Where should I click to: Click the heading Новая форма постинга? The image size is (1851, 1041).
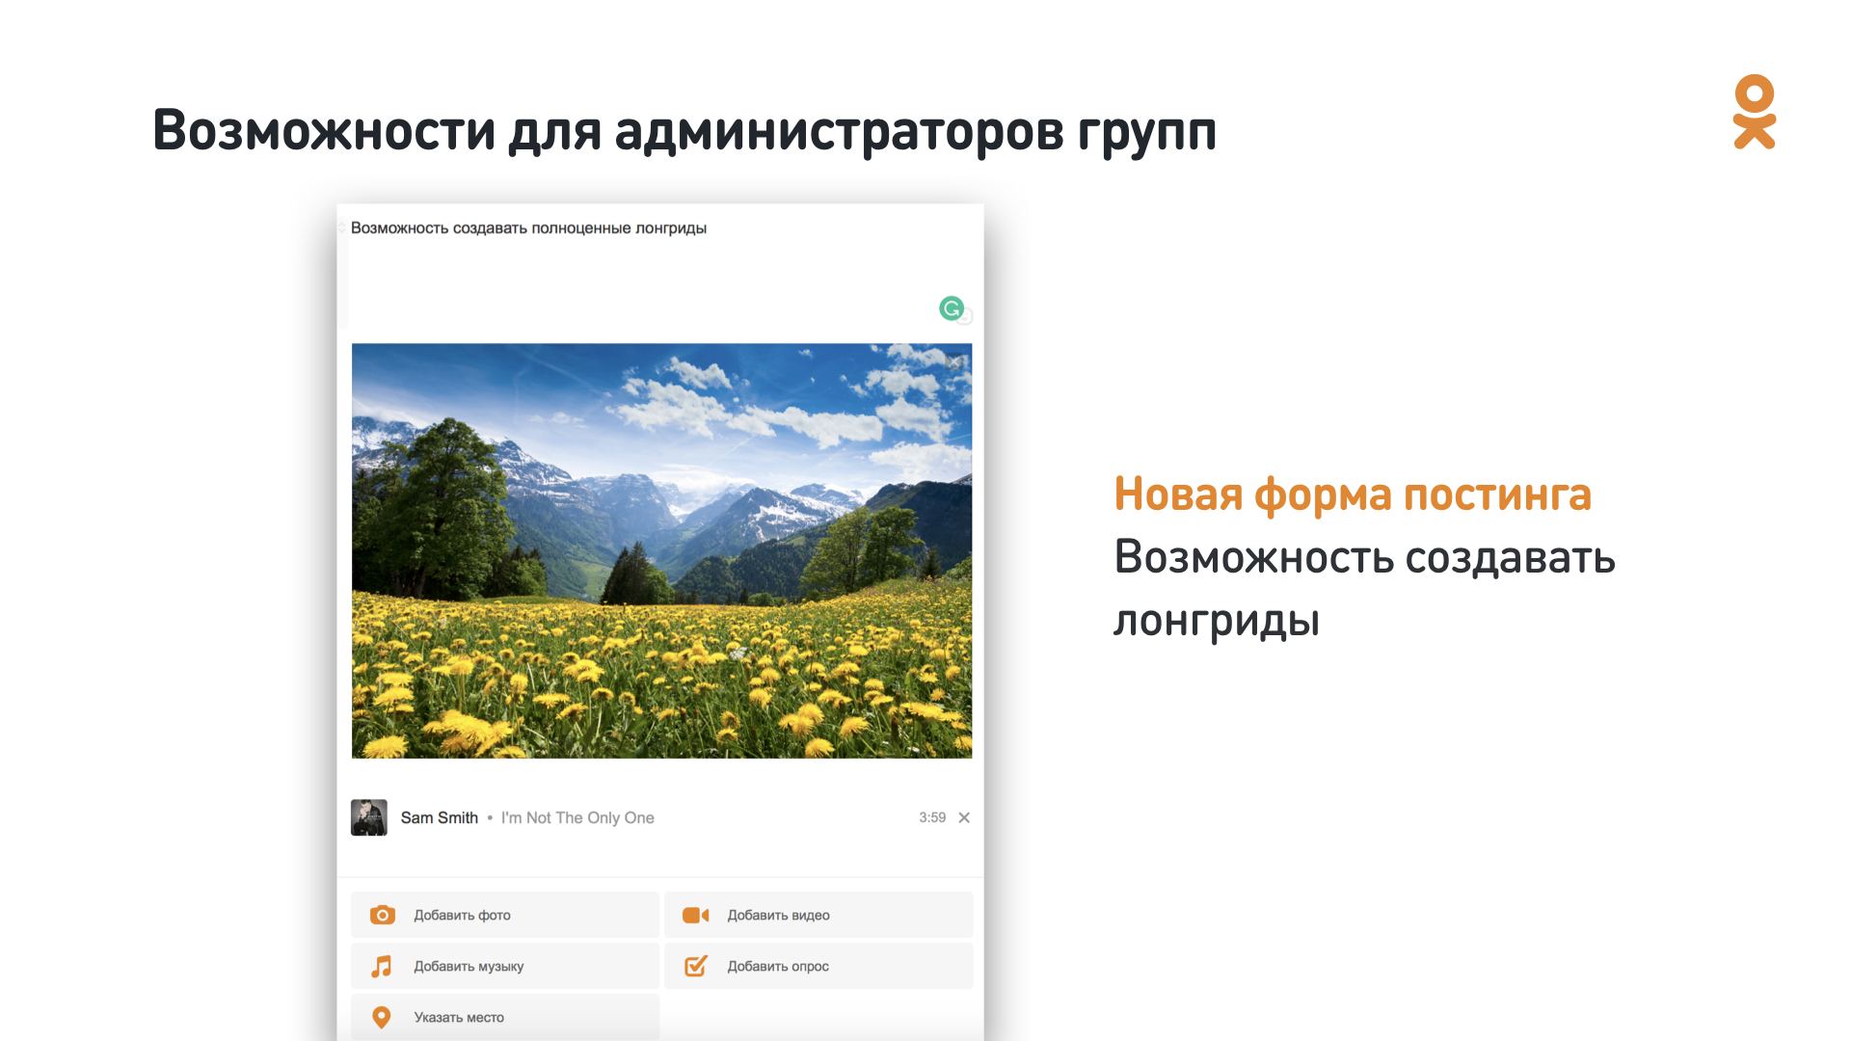(1353, 494)
